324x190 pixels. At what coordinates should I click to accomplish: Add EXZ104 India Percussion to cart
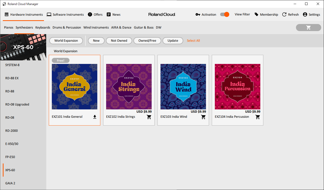pyautogui.click(x=258, y=117)
